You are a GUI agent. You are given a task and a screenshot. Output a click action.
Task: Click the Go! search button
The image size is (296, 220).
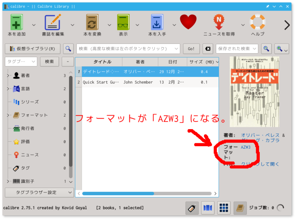click(191, 49)
